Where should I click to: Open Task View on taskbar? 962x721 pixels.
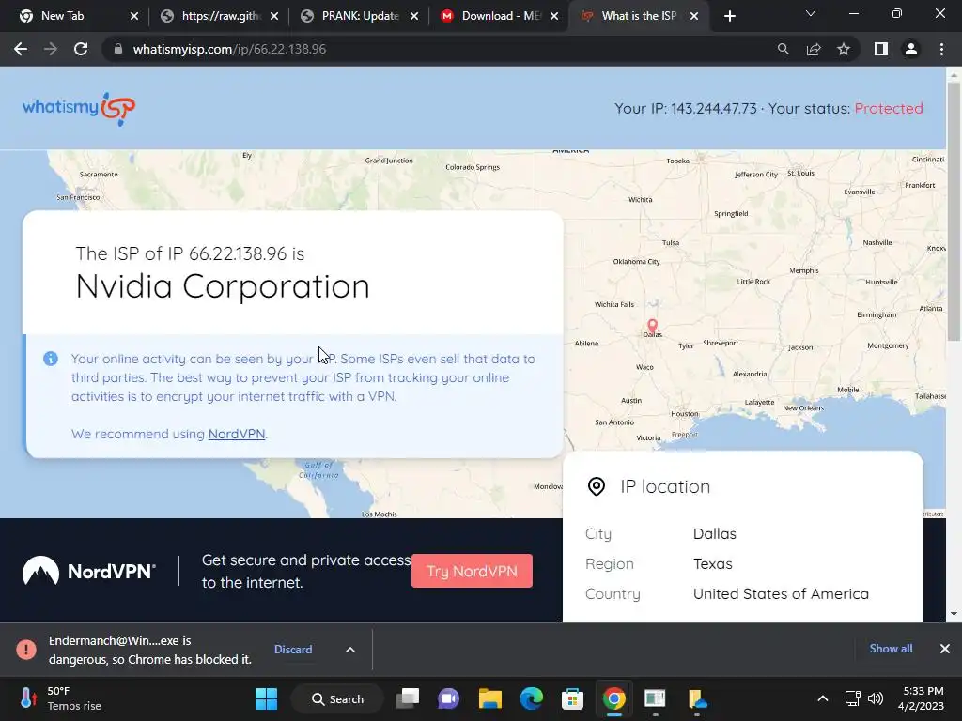tap(408, 698)
